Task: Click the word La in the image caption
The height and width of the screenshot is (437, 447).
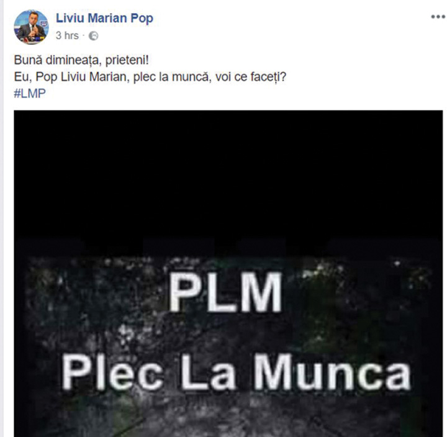Action: click(209, 372)
